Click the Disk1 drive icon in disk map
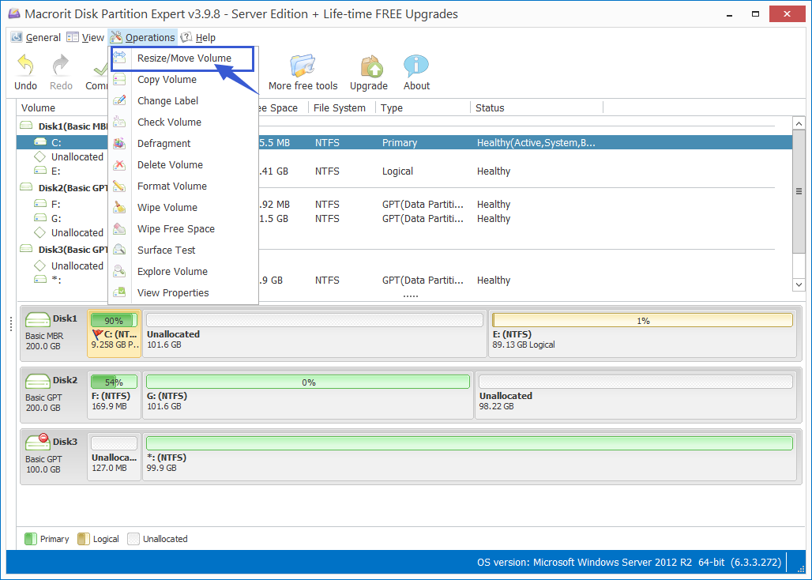812x580 pixels. (x=38, y=319)
